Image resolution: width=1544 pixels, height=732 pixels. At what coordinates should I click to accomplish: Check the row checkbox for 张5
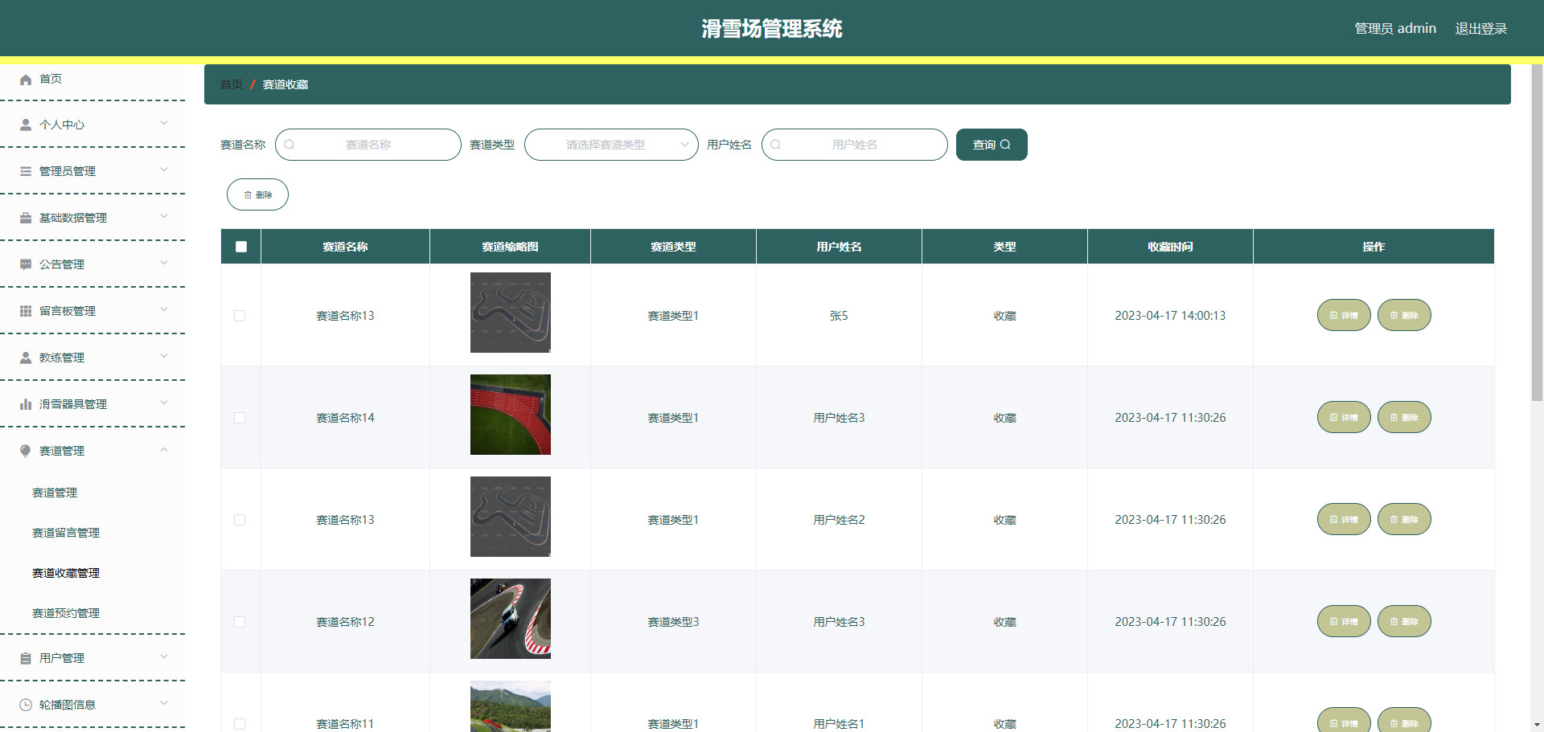coord(240,316)
